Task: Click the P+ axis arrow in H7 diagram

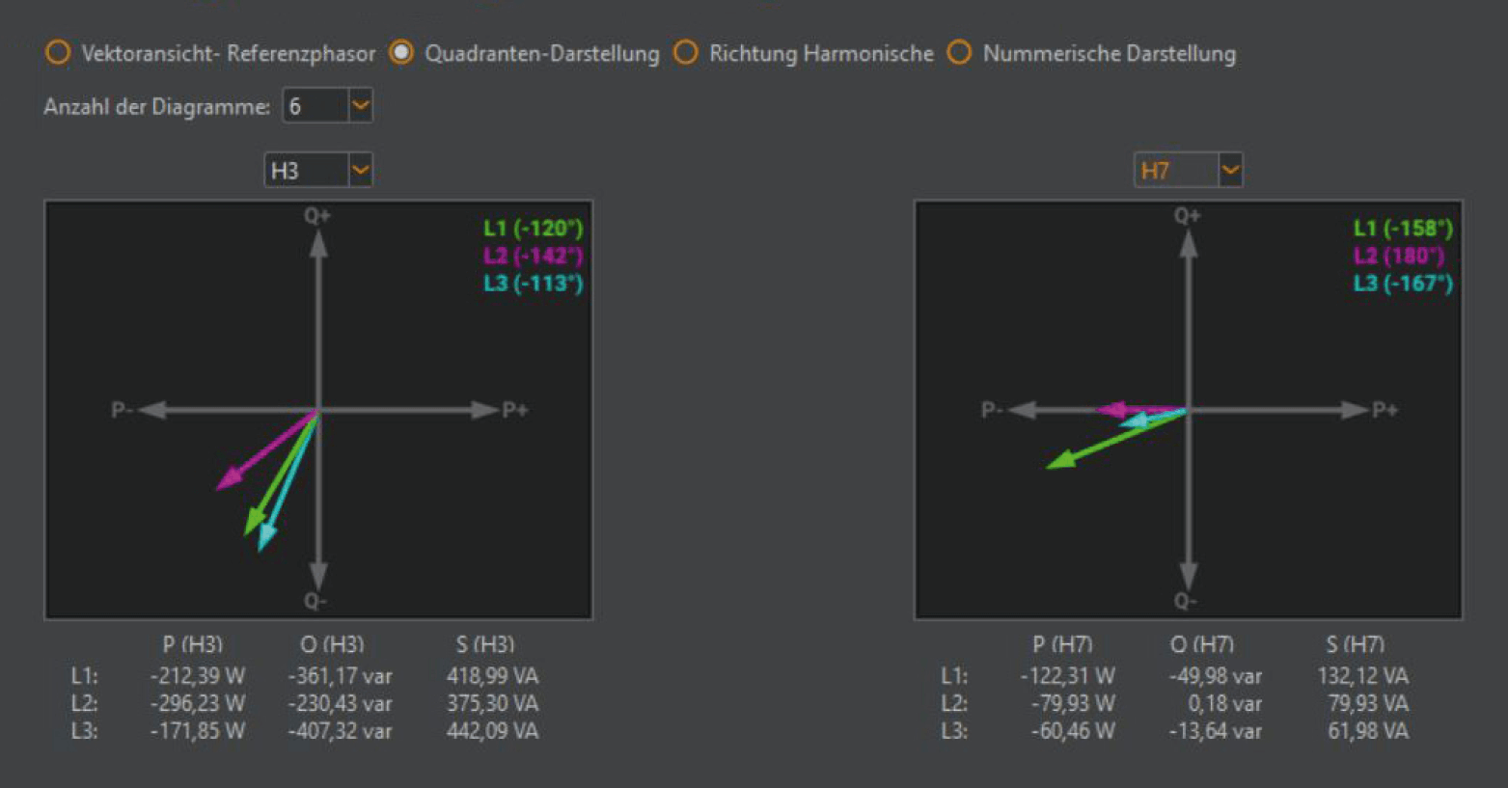Action: click(1353, 410)
